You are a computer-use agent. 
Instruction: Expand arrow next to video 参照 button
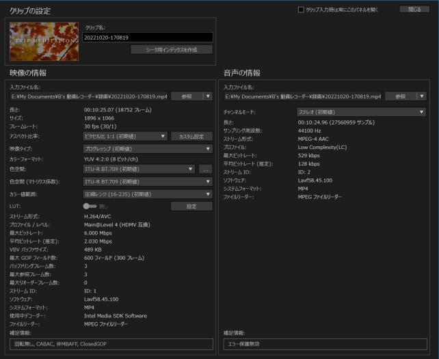208,96
